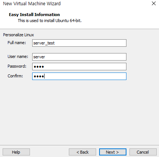Select the Password entry field
This screenshot has width=159, height=157.
pyautogui.click(x=79, y=67)
